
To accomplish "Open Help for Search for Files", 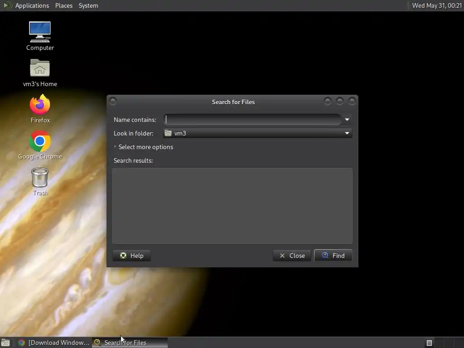I will coord(132,256).
